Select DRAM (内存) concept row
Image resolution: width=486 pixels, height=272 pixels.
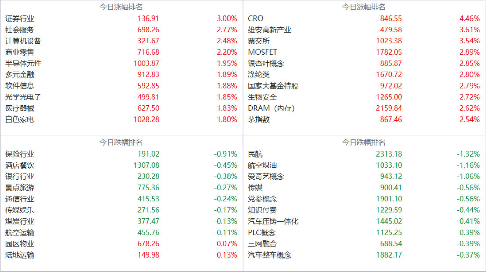364,108
